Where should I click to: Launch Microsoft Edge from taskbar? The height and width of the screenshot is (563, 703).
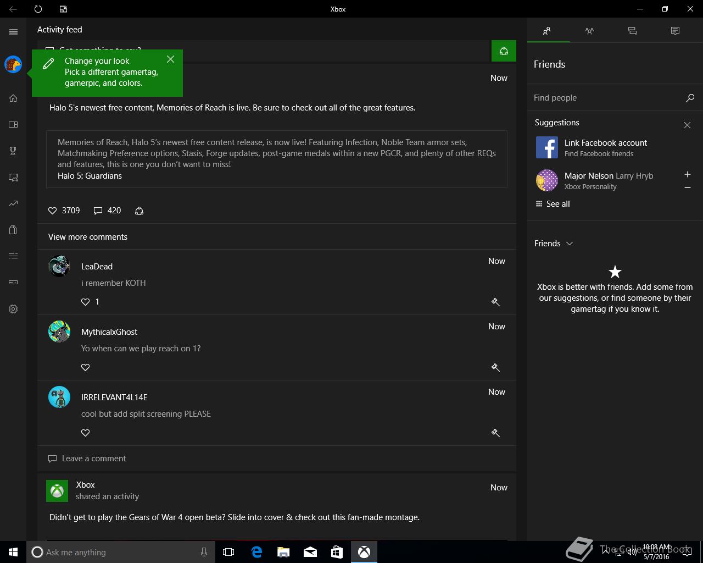pyautogui.click(x=256, y=552)
